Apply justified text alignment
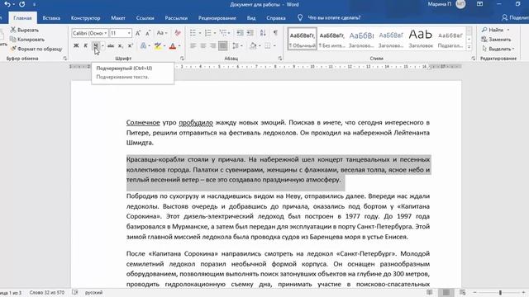The height and width of the screenshot is (297, 529). coord(223,46)
